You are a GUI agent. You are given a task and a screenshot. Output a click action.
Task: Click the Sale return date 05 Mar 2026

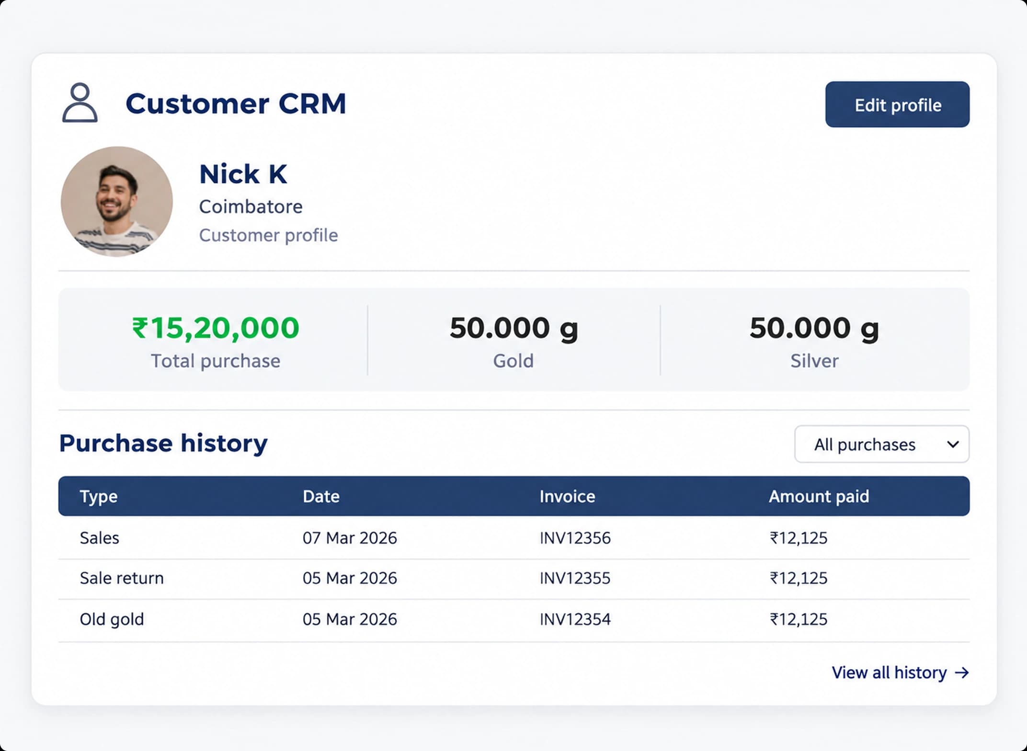(350, 578)
